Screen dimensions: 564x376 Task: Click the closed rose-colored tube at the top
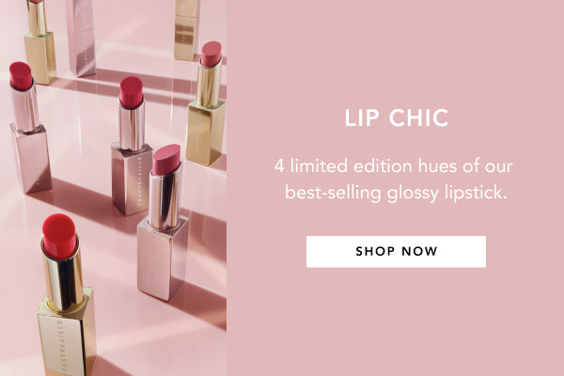81,38
